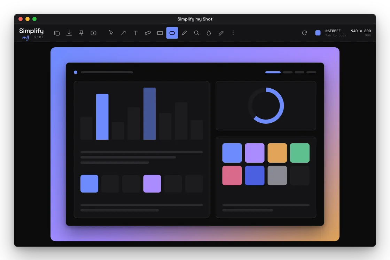Click the green swatch in the canvas palette
390x260 pixels.
300,153
